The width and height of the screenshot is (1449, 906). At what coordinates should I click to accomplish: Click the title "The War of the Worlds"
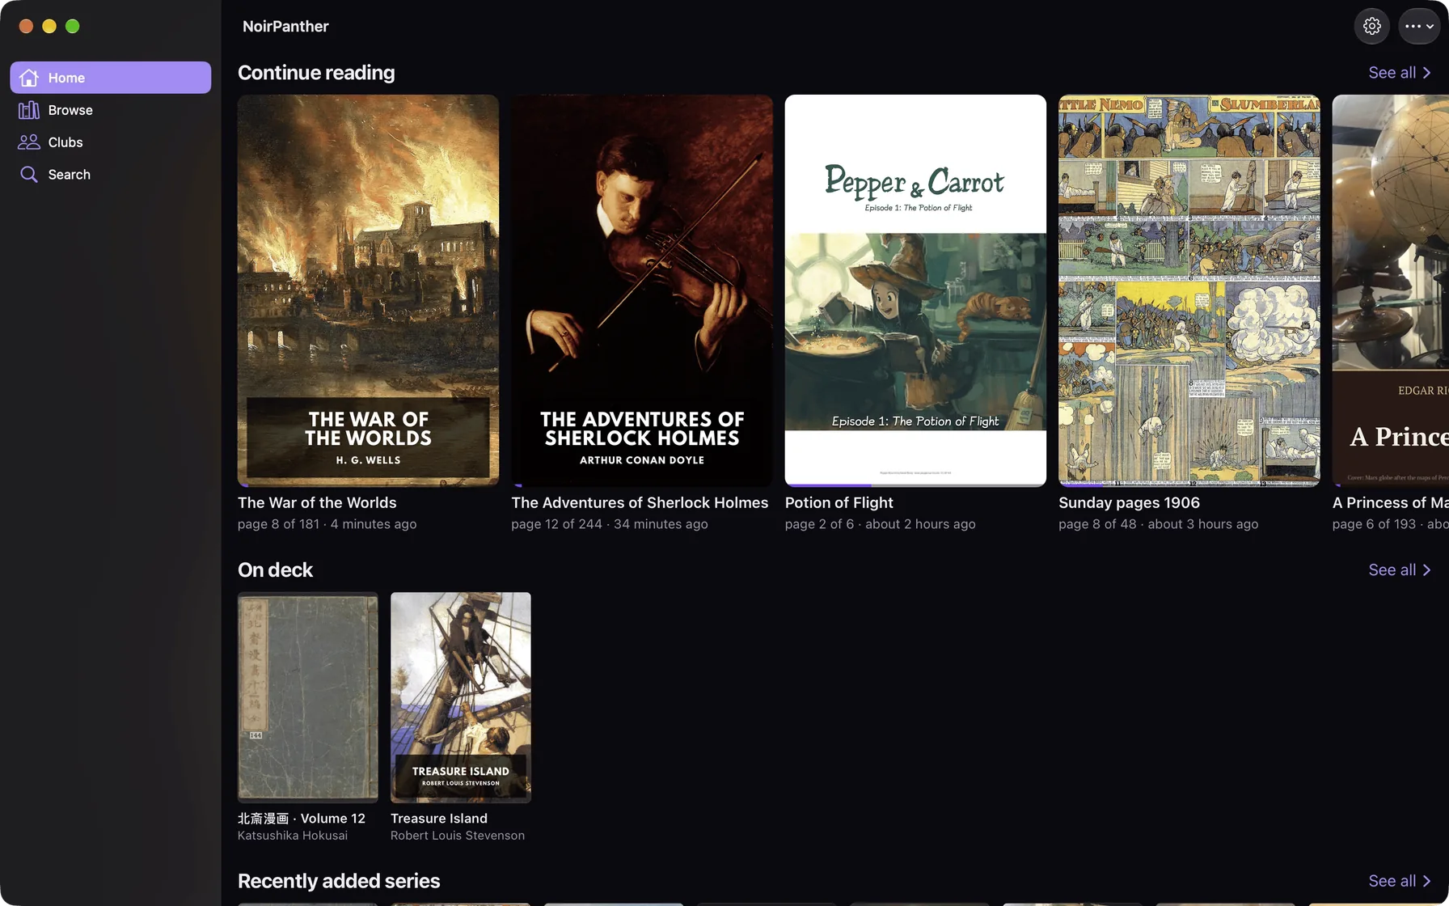point(317,503)
